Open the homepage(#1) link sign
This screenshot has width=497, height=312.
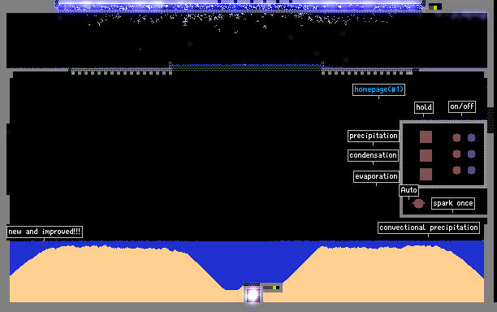(378, 89)
